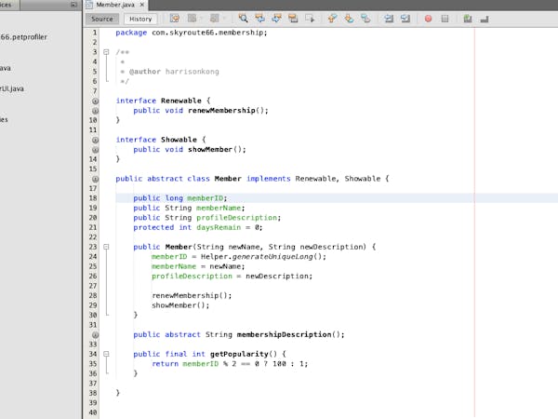Stop macro recording square icon

pos(445,19)
